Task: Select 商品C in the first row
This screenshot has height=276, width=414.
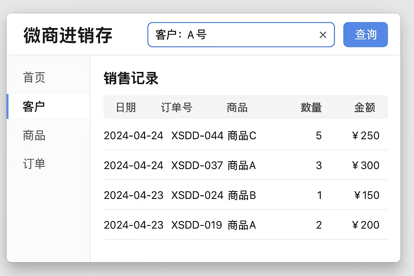Action: [x=242, y=136]
